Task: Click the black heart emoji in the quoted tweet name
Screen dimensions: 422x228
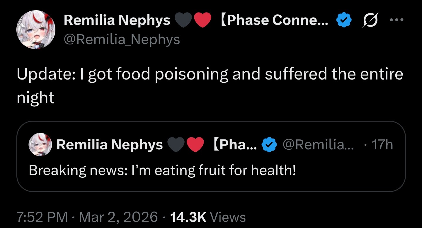Action: [x=176, y=145]
